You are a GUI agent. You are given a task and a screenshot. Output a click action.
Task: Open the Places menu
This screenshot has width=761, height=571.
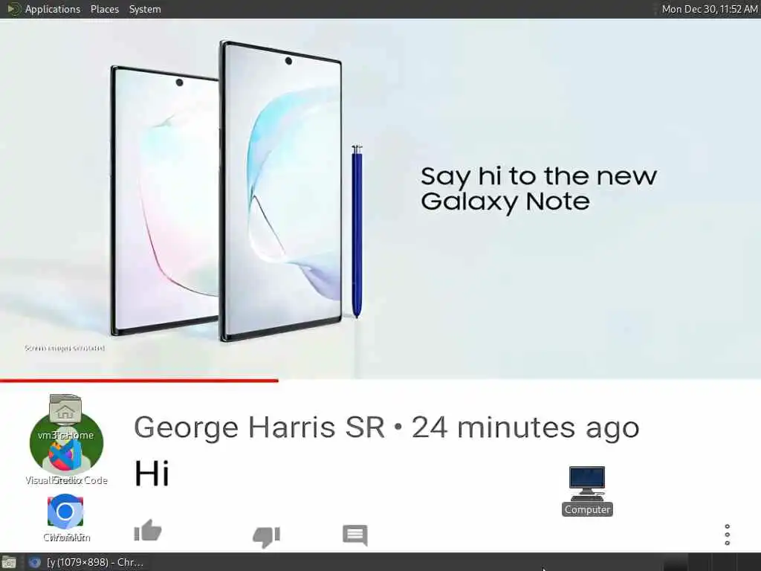(104, 9)
